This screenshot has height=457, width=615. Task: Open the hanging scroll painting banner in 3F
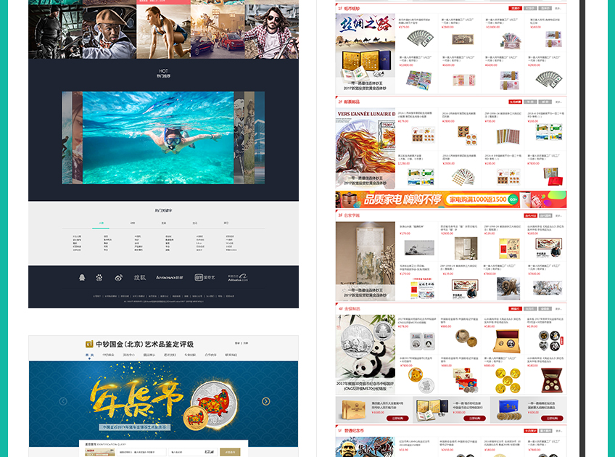tap(366, 261)
